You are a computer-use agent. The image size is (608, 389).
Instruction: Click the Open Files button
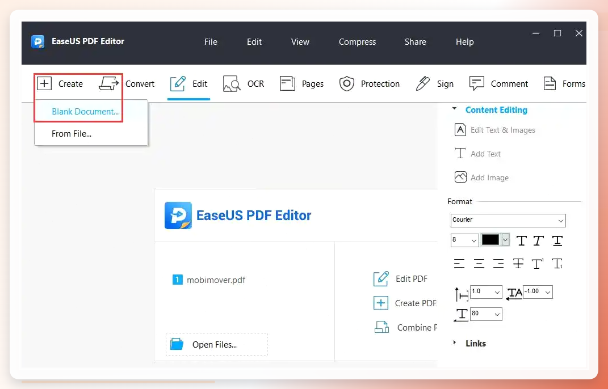(x=217, y=344)
